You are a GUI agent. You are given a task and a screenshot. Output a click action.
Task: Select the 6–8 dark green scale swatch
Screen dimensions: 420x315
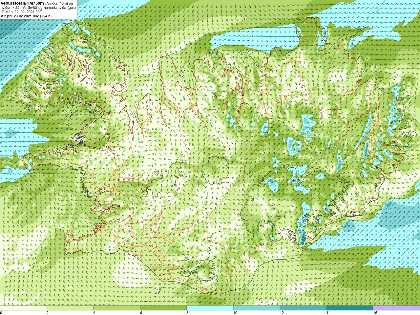click(163, 308)
